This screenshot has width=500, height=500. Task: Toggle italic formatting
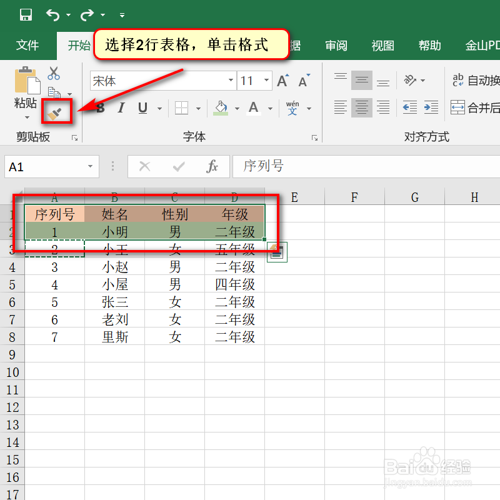coord(121,107)
